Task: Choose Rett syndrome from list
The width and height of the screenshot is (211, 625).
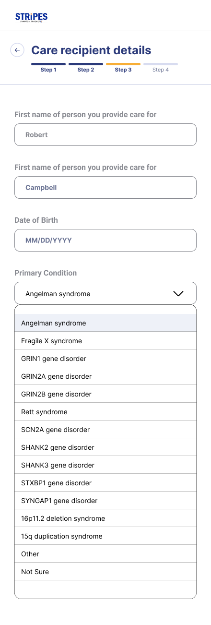Action: tap(105, 412)
